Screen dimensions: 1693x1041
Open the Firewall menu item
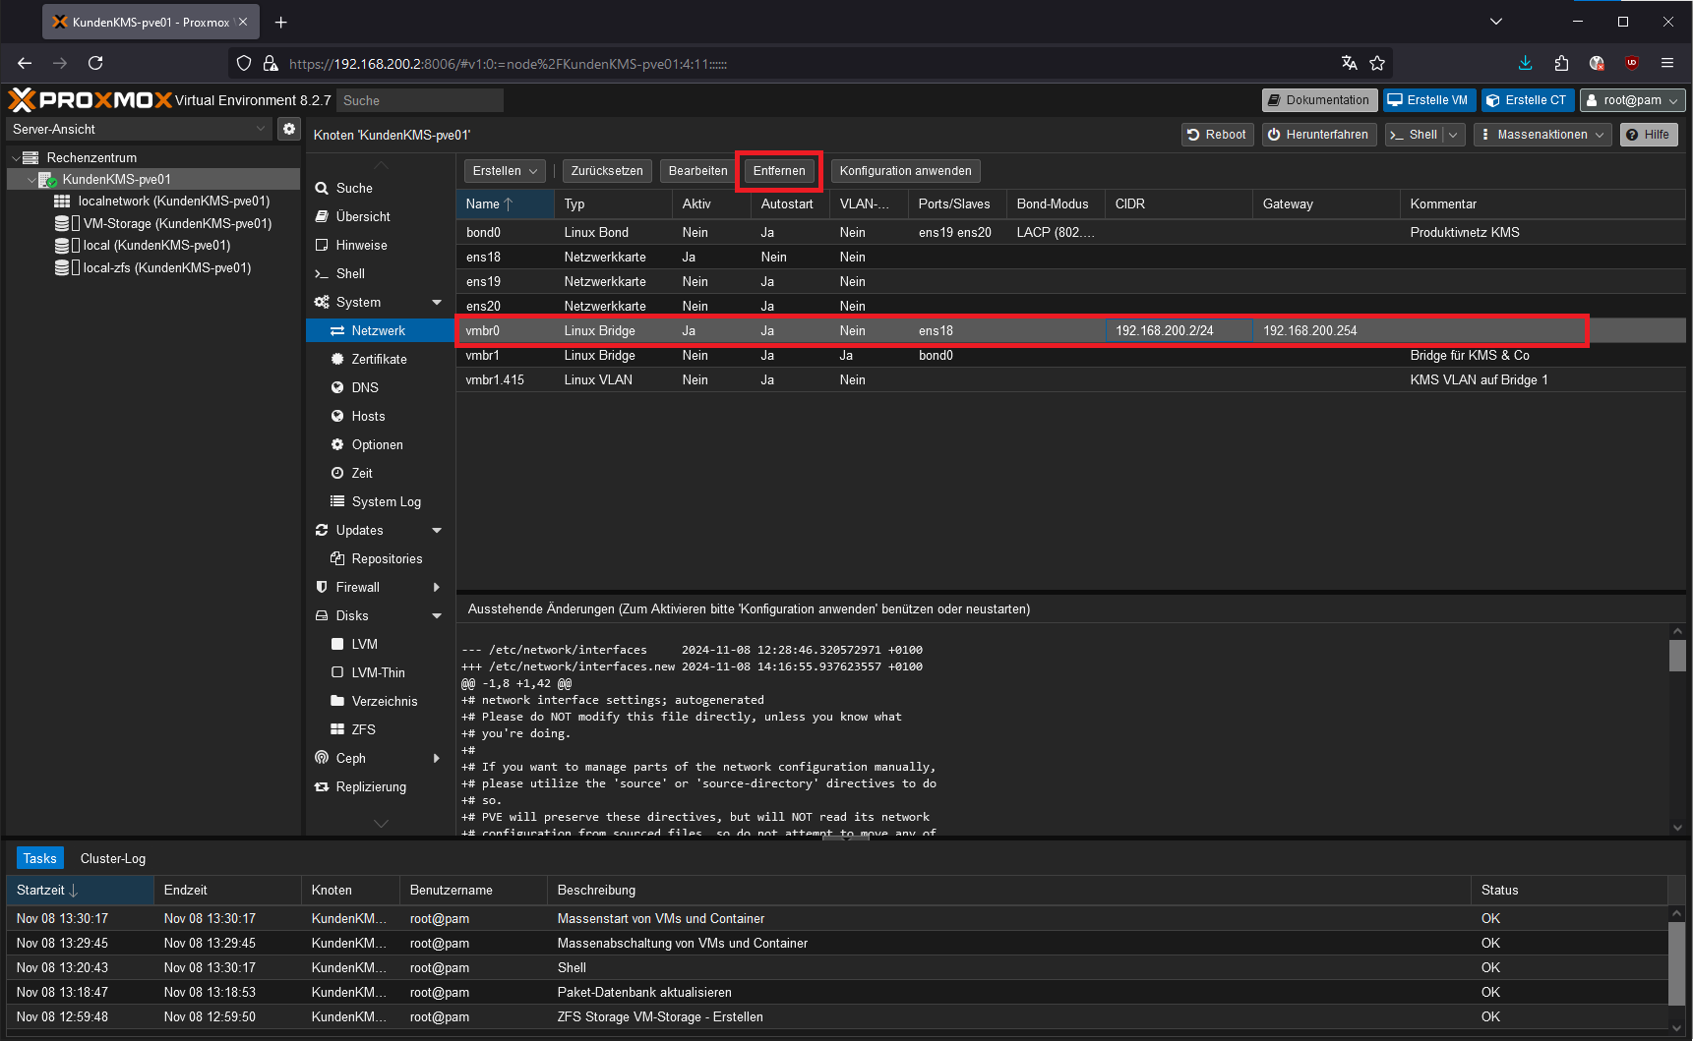(358, 587)
